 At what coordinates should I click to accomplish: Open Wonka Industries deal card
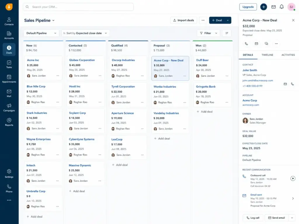(x=170, y=94)
